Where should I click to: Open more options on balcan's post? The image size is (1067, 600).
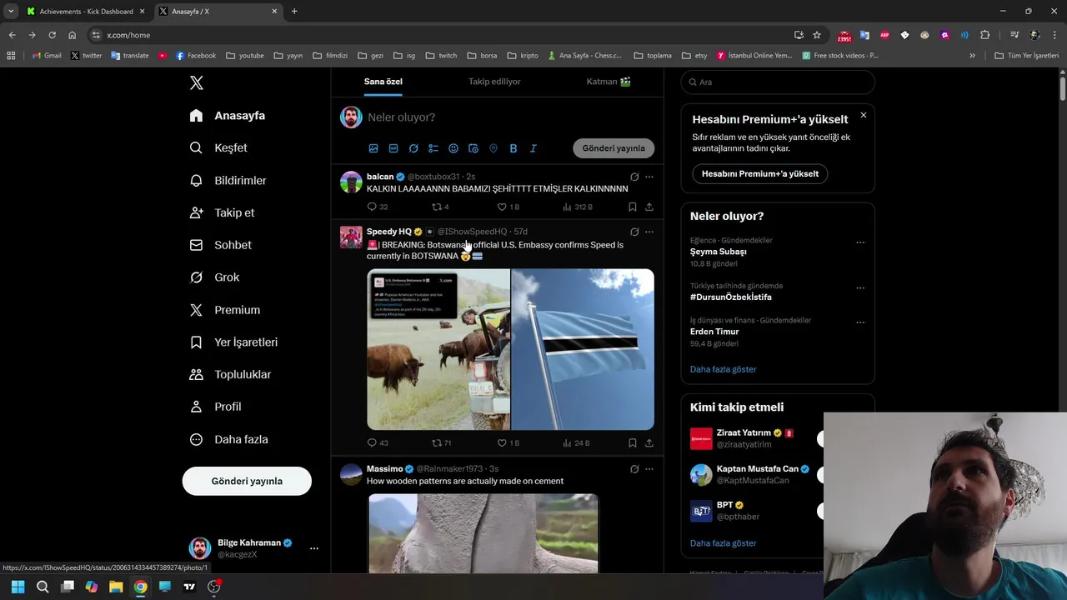(x=649, y=177)
